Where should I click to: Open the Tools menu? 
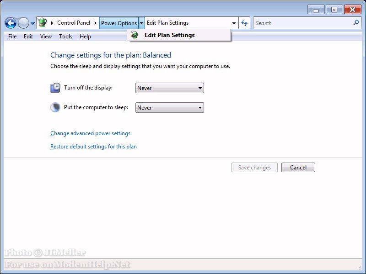[x=65, y=37]
